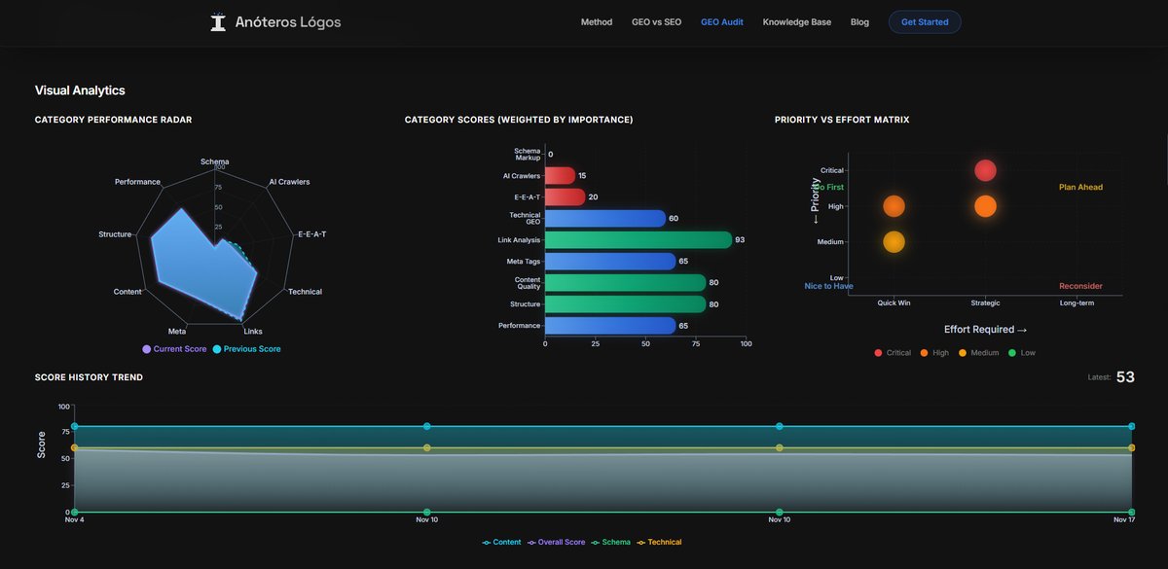Toggle High legend in priority matrix
This screenshot has width=1168, height=569.
(934, 353)
